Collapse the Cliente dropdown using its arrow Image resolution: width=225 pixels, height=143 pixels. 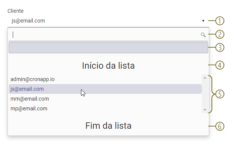203,21
